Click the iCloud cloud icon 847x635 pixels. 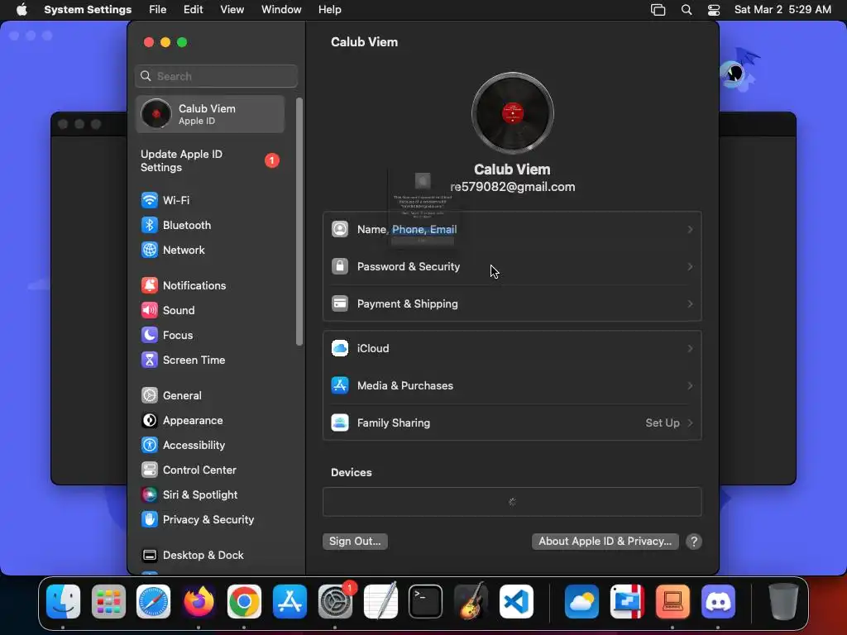pyautogui.click(x=340, y=349)
